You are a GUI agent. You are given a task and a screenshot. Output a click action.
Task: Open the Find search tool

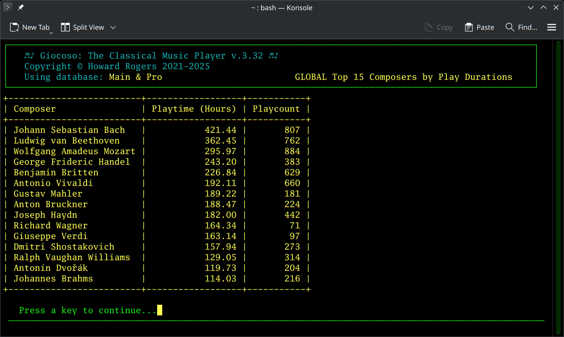(x=521, y=27)
